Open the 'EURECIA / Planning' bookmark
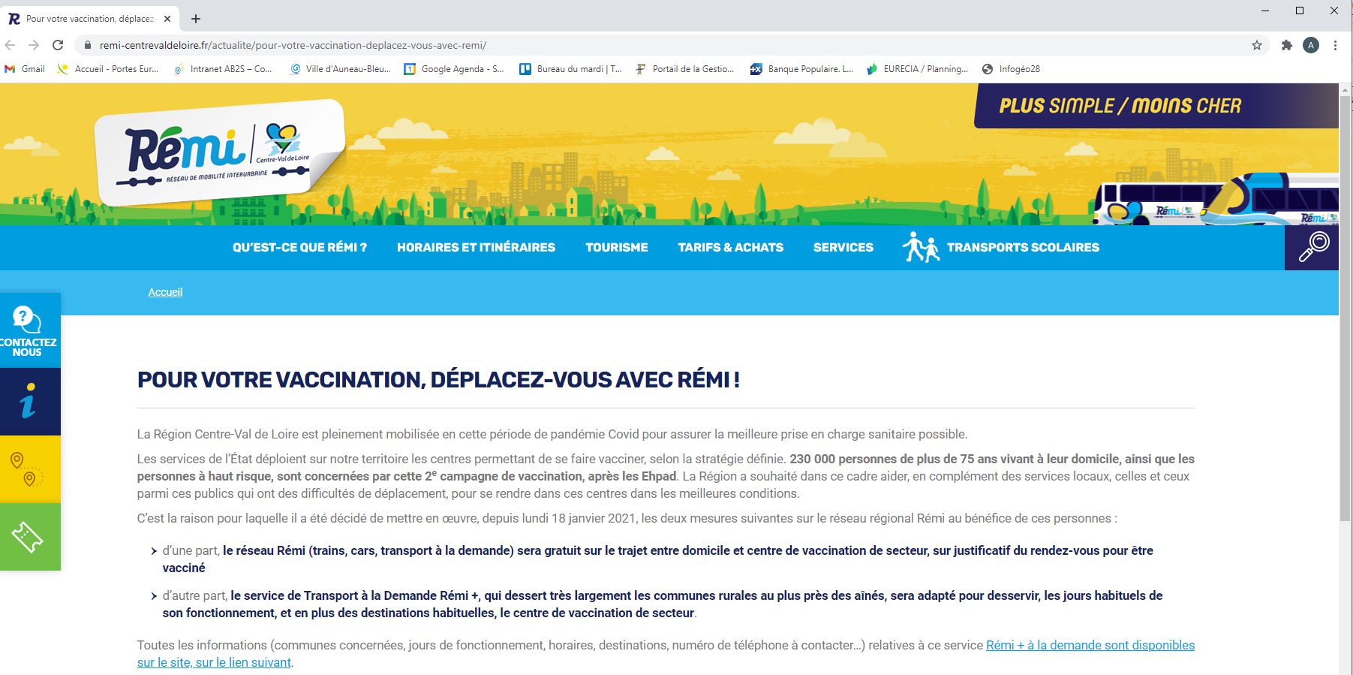 (917, 69)
